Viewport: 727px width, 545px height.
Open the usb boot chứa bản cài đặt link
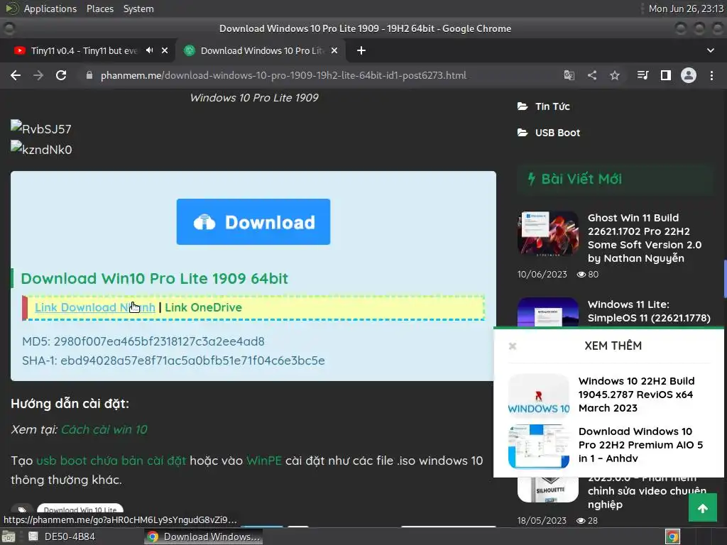(x=111, y=461)
